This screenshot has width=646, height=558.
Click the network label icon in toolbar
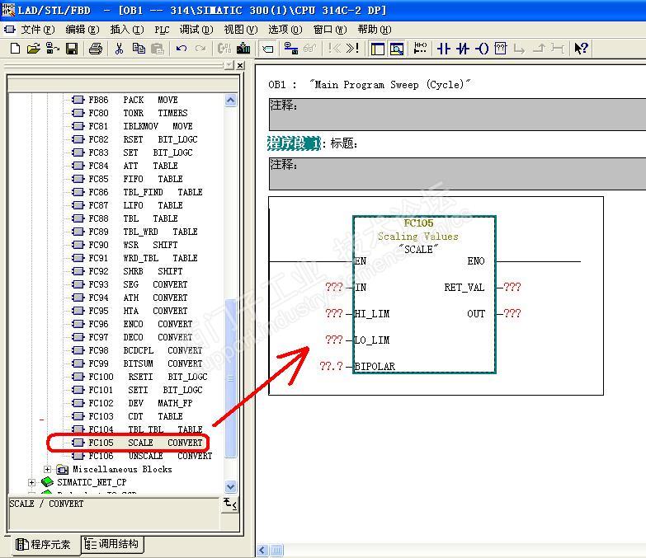[268, 49]
